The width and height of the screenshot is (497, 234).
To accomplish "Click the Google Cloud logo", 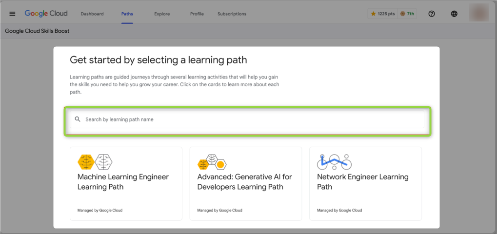I will [x=46, y=14].
